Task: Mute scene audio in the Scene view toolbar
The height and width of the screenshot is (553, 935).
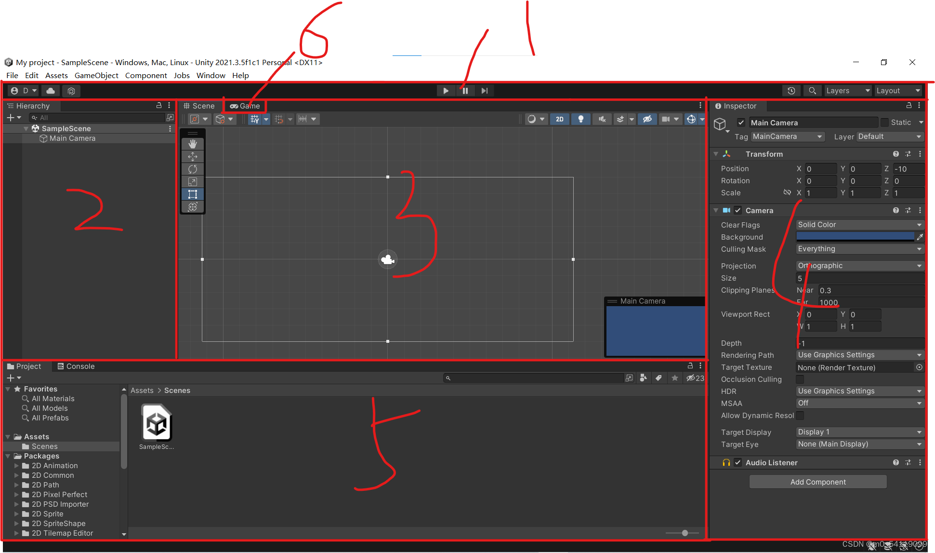Action: coord(602,119)
